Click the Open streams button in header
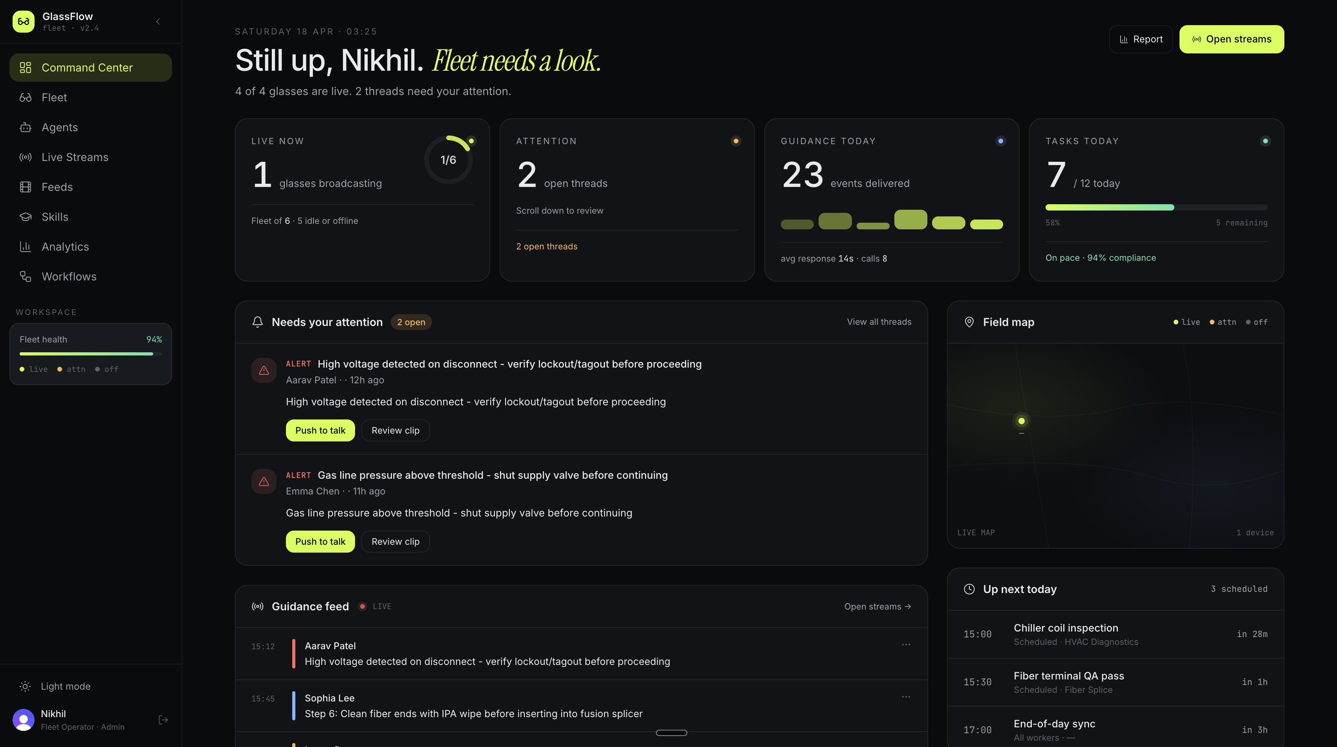 pos(1232,39)
